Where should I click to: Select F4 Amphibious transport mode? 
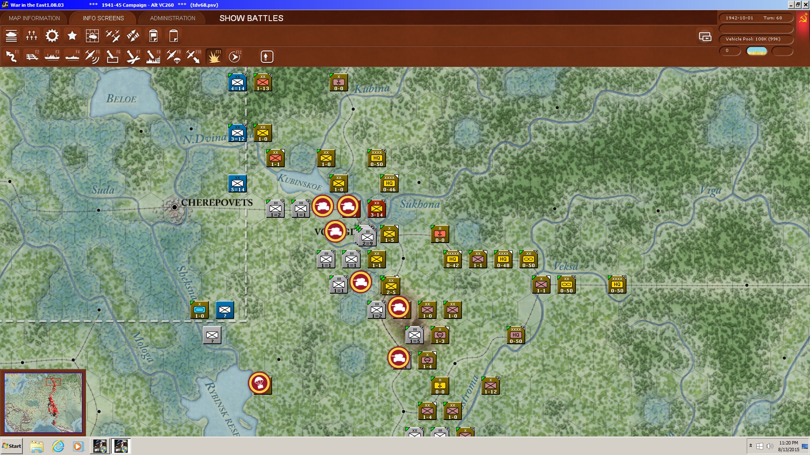[x=72, y=56]
